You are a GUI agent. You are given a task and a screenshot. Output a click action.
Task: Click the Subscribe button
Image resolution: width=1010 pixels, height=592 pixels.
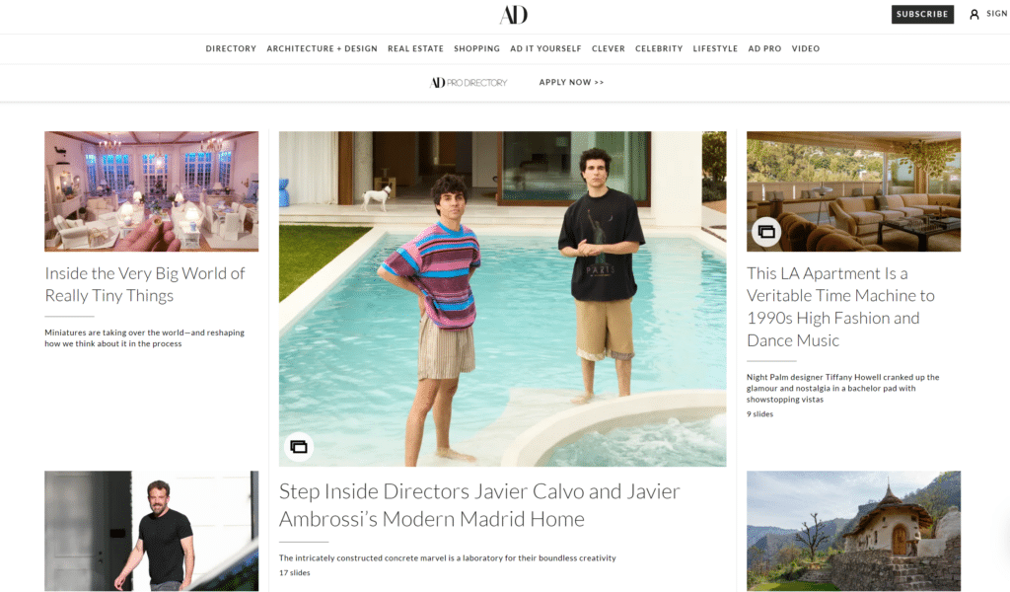click(922, 14)
